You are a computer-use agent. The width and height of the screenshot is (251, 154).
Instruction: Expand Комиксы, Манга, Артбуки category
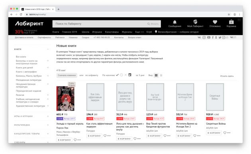[48, 76]
